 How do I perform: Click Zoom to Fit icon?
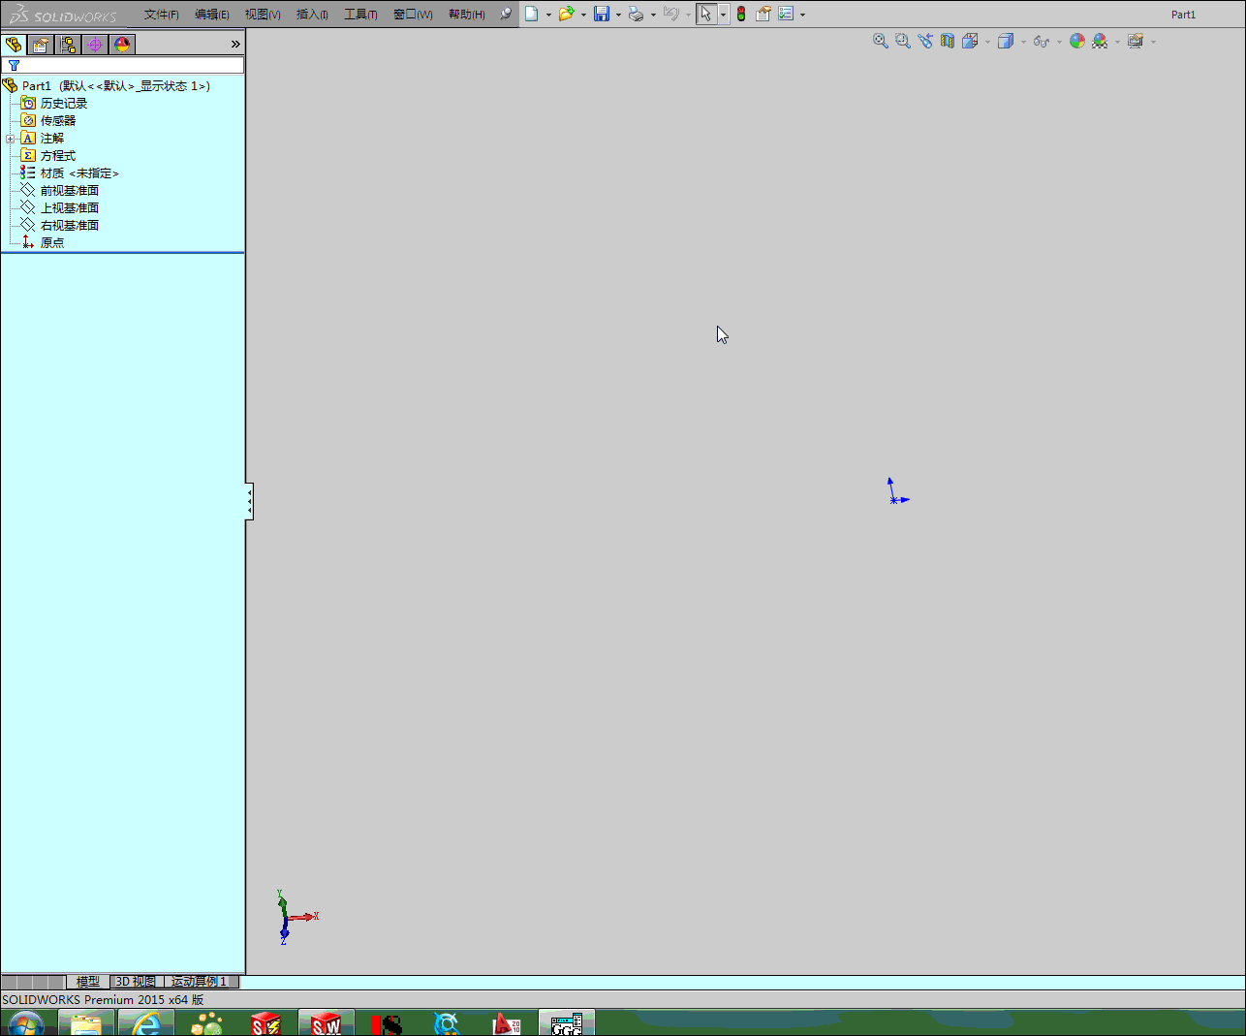(881, 42)
